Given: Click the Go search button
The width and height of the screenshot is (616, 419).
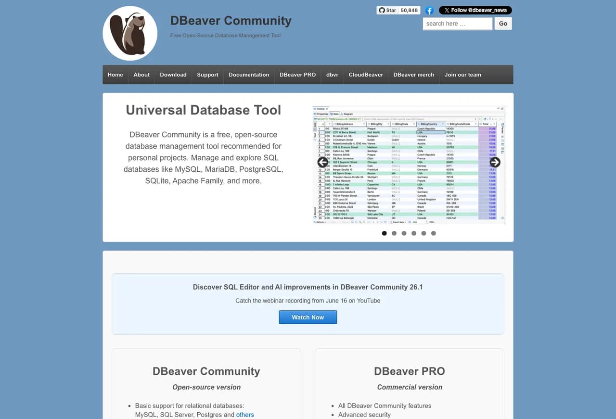Looking at the screenshot, I should (503, 24).
